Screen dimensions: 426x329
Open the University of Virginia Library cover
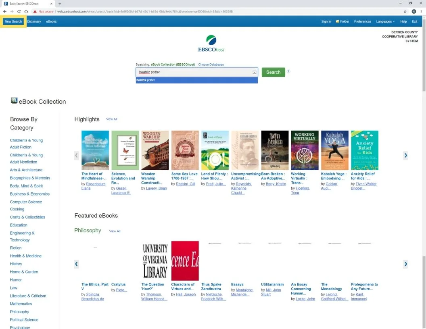(155, 260)
